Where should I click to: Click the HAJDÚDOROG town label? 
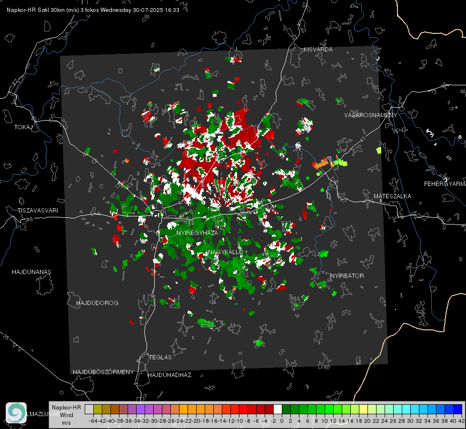point(97,303)
